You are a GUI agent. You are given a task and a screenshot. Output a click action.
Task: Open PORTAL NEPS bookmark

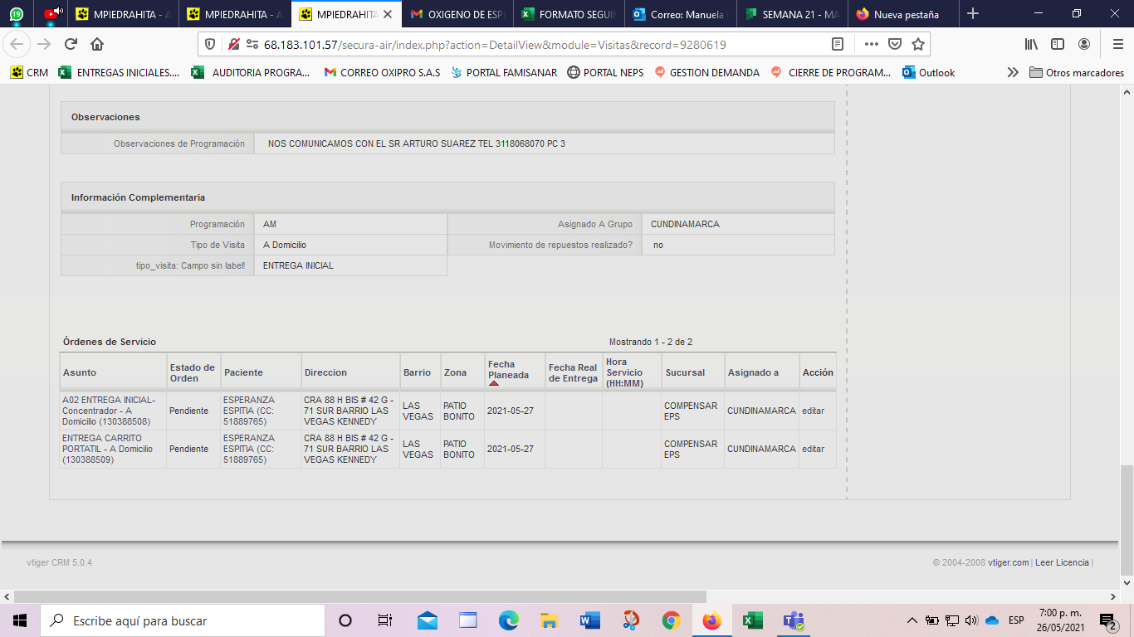(605, 72)
